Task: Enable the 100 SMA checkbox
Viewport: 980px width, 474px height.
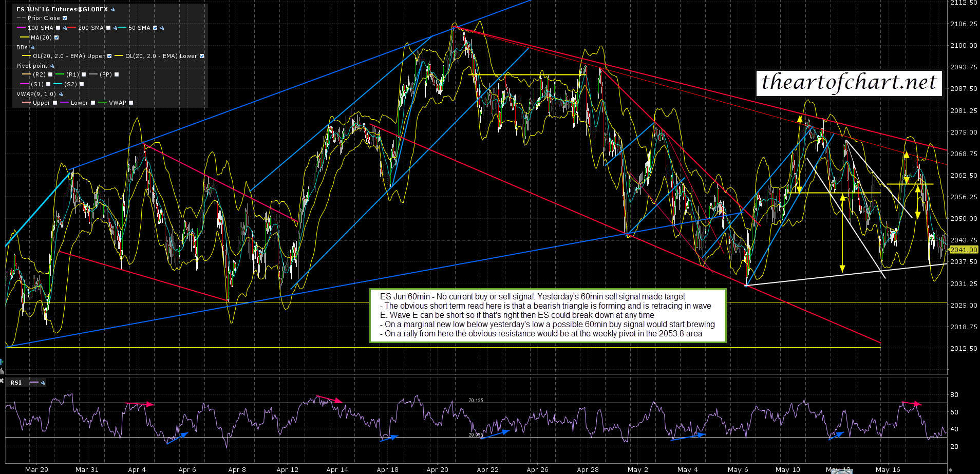Action: 58,28
